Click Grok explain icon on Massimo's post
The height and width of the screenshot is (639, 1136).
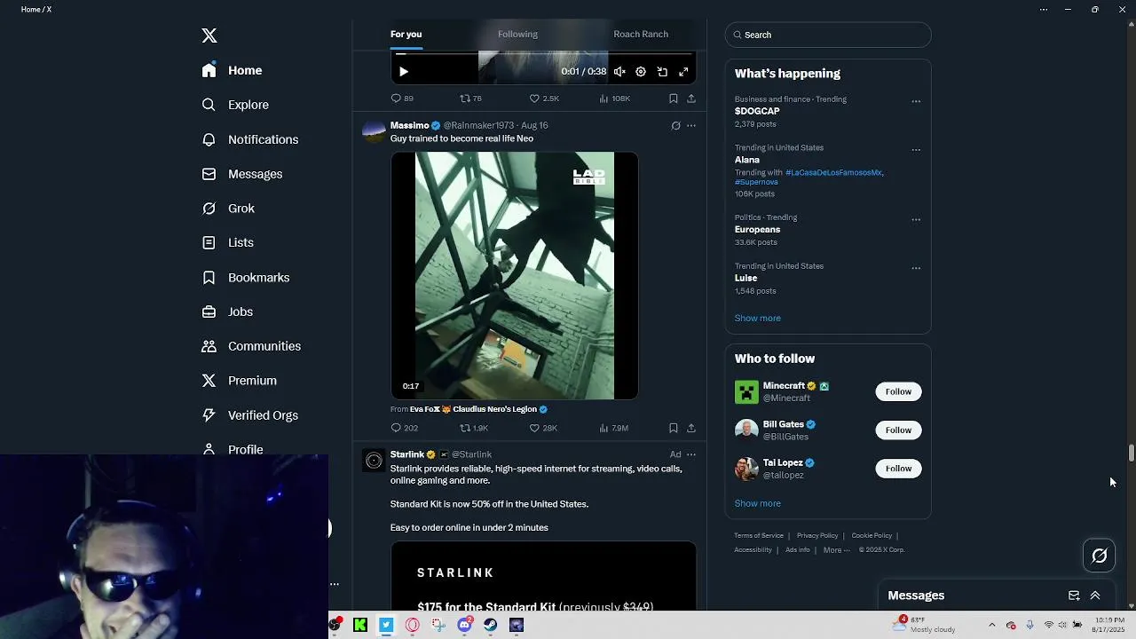coord(675,126)
